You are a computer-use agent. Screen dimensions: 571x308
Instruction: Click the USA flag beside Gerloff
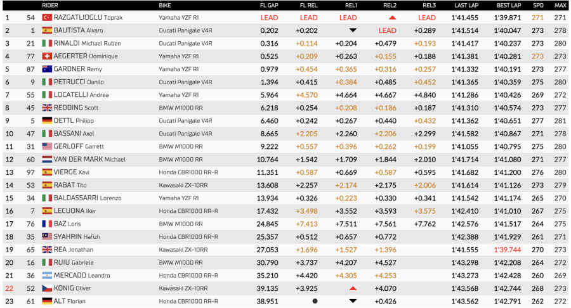click(x=47, y=146)
